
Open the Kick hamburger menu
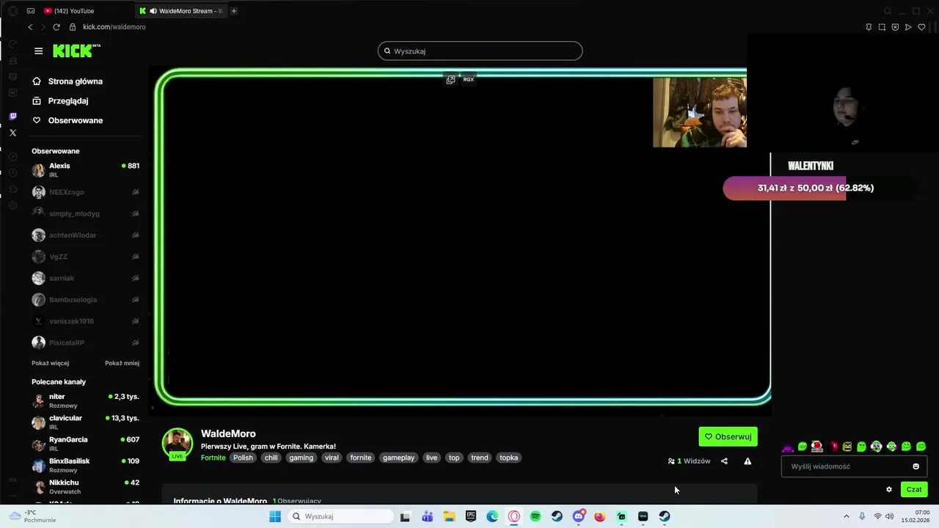point(38,51)
